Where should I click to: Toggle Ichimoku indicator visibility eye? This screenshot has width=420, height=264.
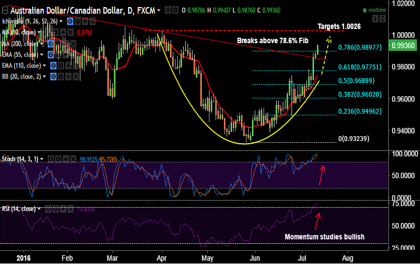click(70, 21)
